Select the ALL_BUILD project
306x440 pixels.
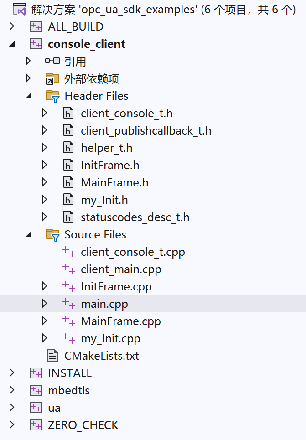point(76,26)
